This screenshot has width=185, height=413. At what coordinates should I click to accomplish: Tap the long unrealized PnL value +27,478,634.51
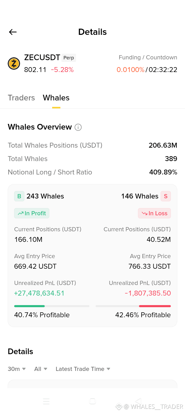point(39,293)
